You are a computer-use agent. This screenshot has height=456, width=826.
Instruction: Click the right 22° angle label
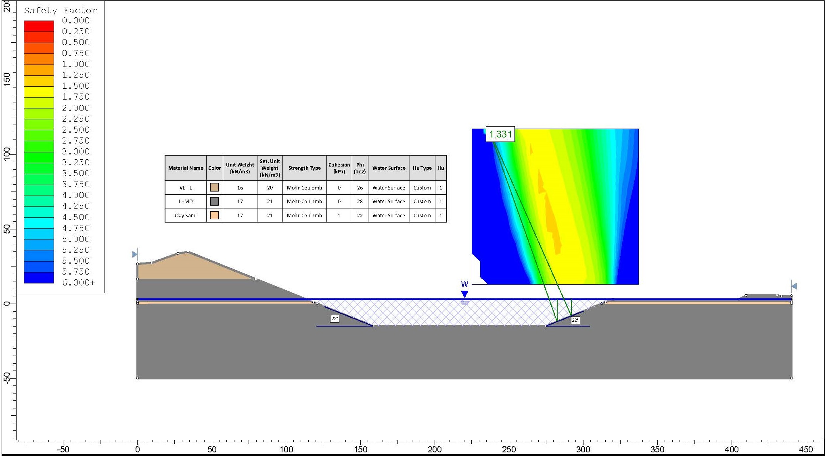(x=575, y=320)
